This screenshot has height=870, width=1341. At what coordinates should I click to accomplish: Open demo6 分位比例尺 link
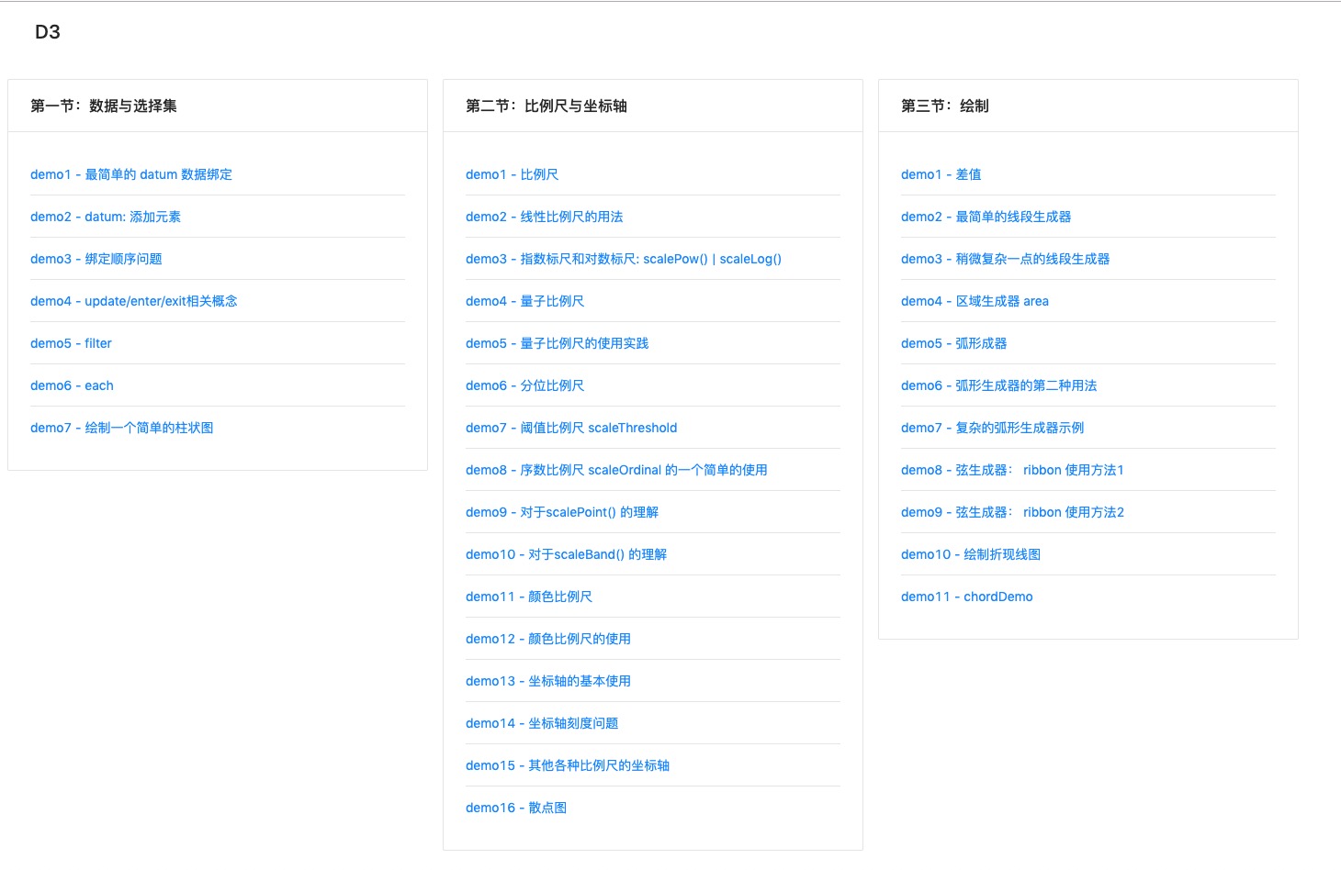point(525,385)
